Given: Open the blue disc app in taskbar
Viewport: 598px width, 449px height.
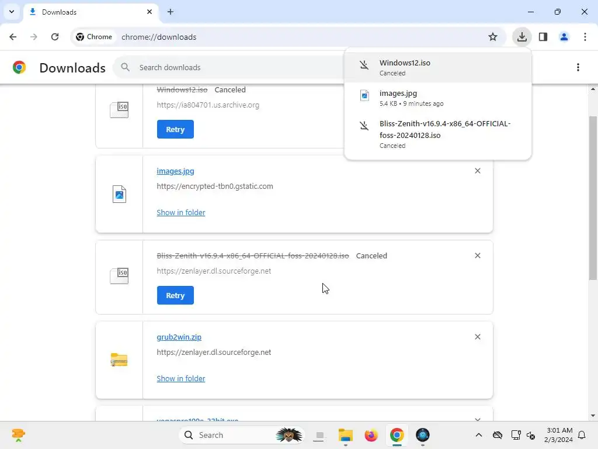Looking at the screenshot, I should point(423,435).
